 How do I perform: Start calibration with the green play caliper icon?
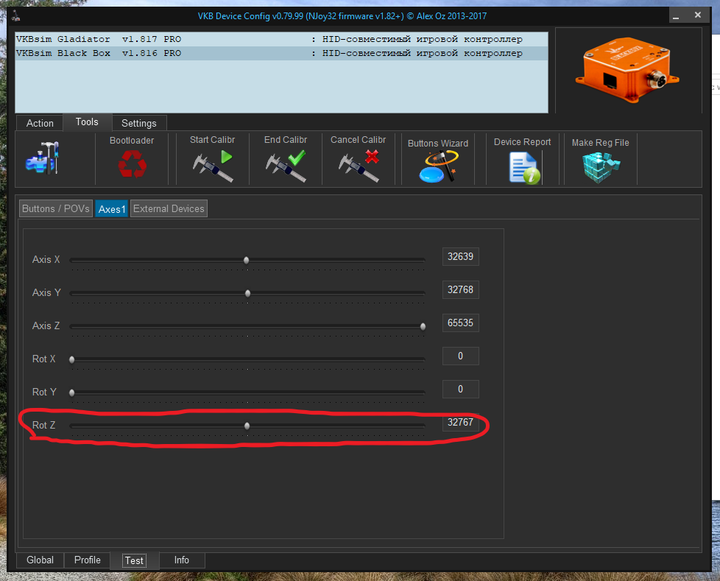[213, 166]
